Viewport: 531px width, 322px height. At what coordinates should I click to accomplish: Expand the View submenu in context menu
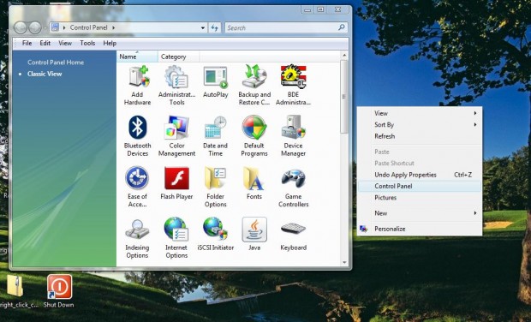420,113
